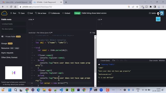The width and height of the screenshot is (166, 93).
Task: Open Microsoft Teams from taskbar
Action: (90, 90)
